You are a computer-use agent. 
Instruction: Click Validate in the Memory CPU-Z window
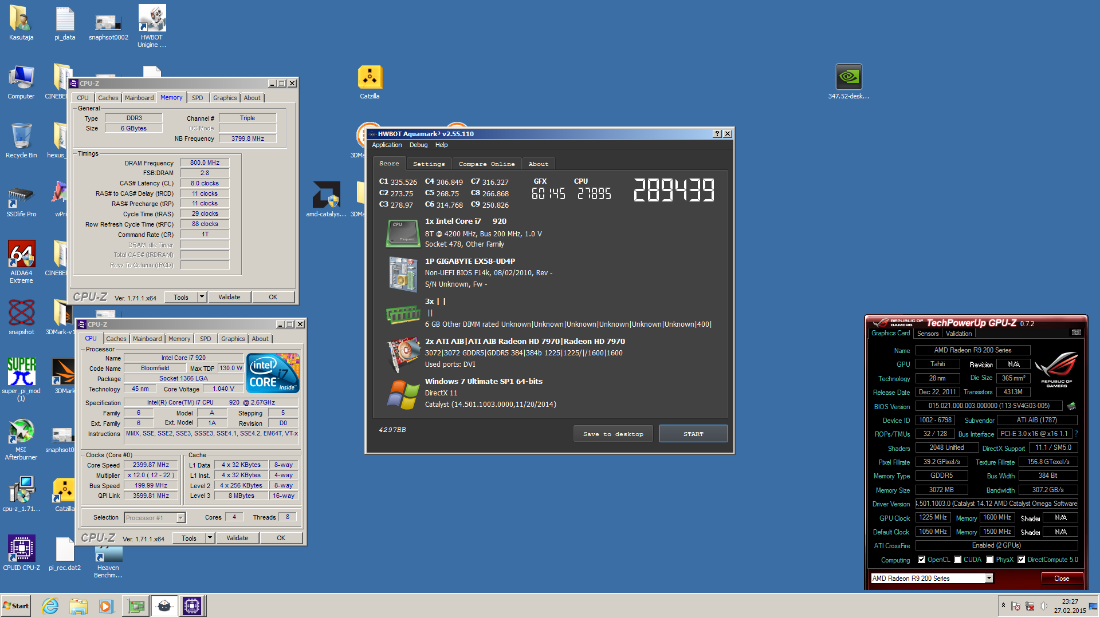point(229,297)
